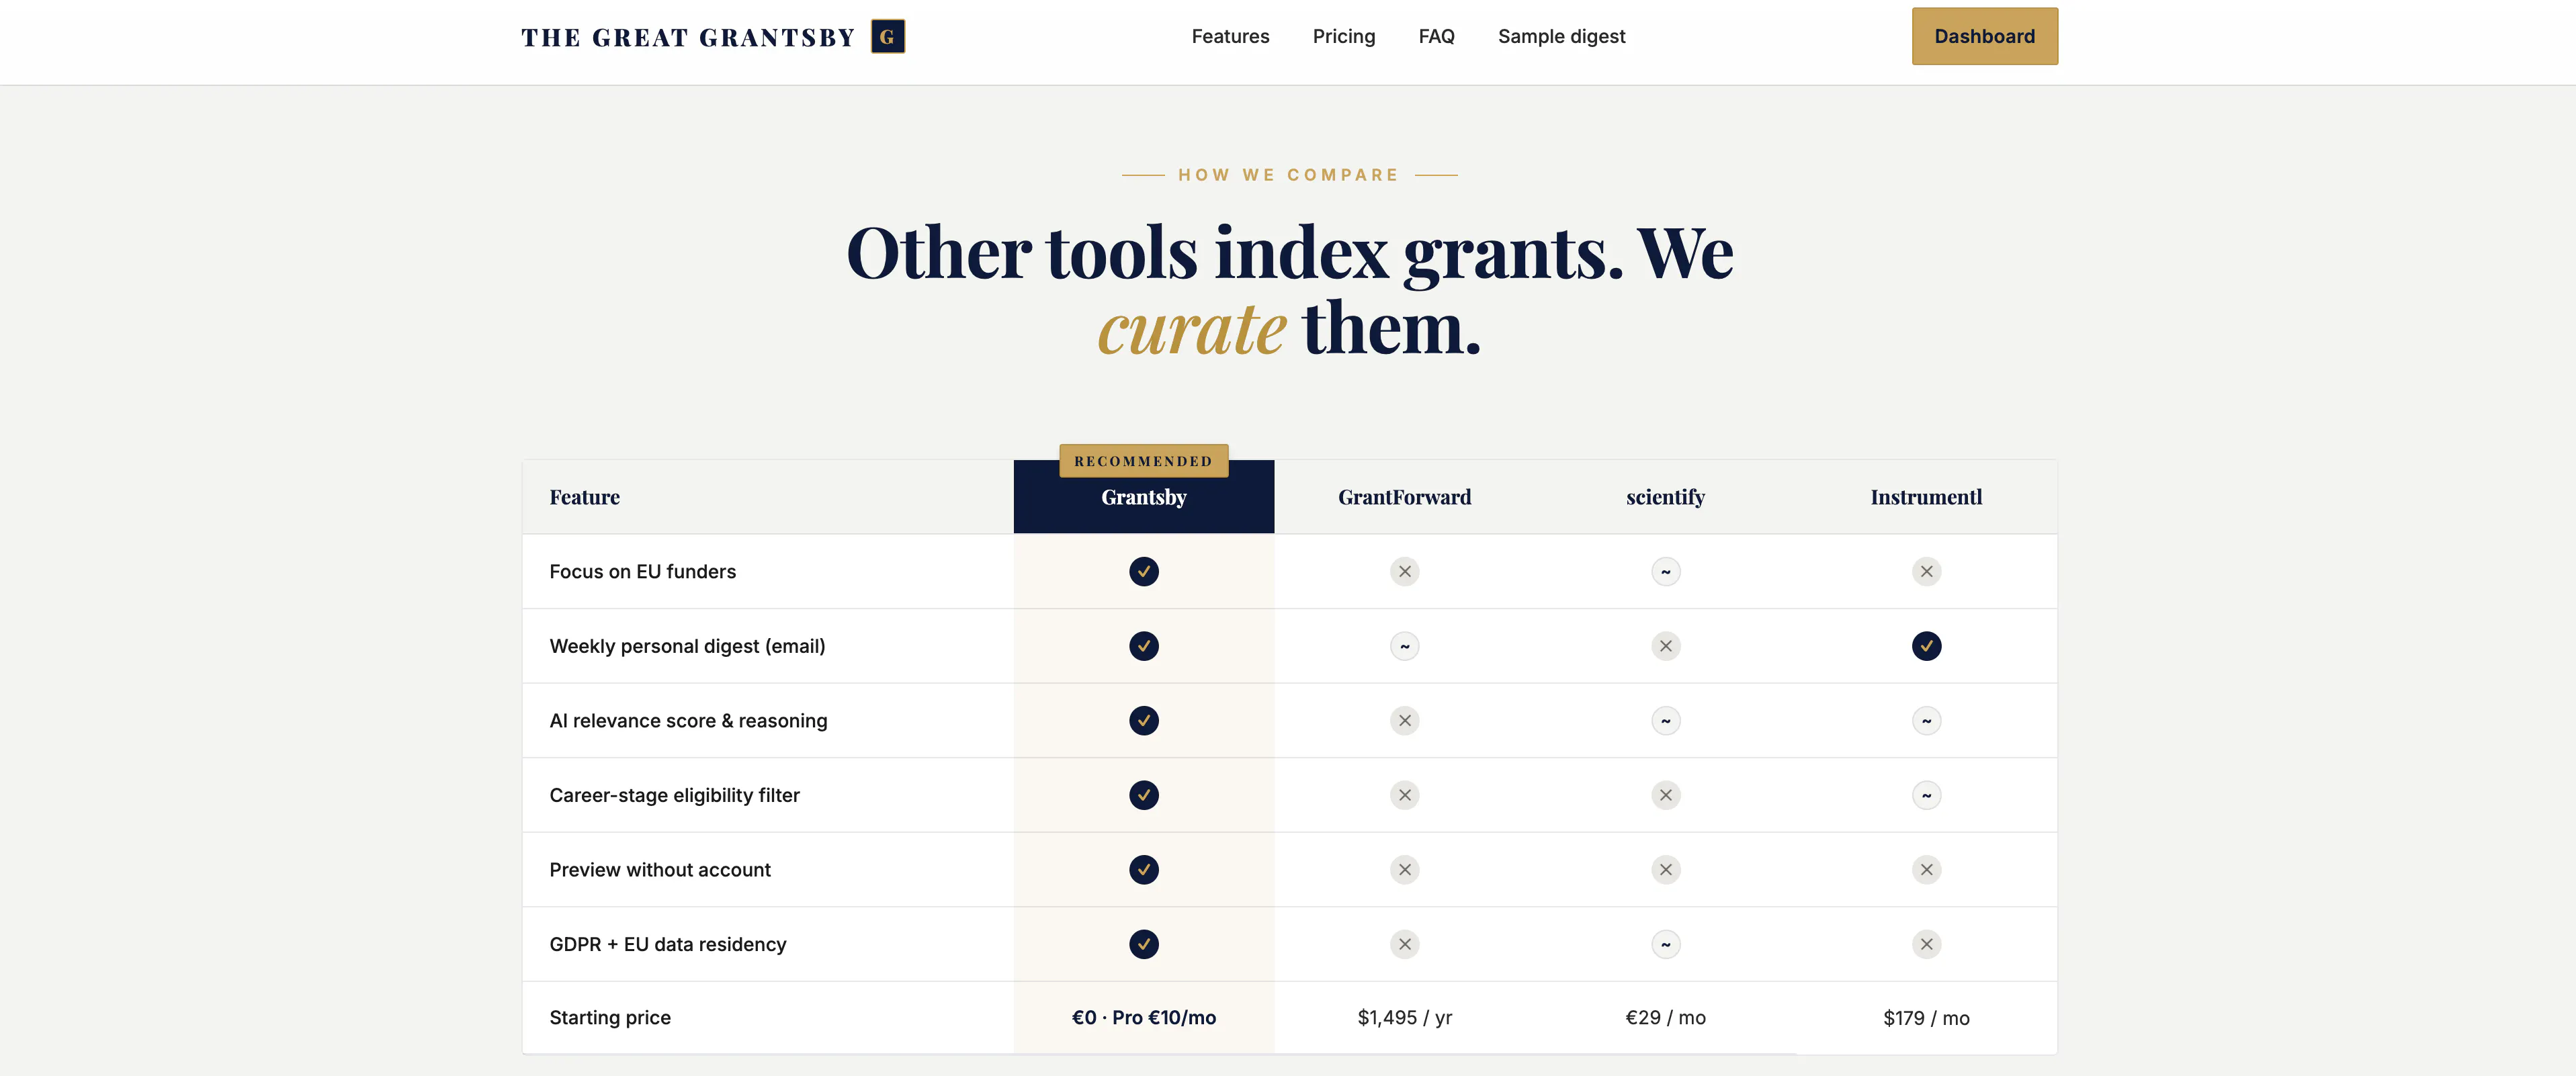Click GrantForward's tilde icon for Weekly personal digest
This screenshot has width=2576, height=1076.
1405,646
